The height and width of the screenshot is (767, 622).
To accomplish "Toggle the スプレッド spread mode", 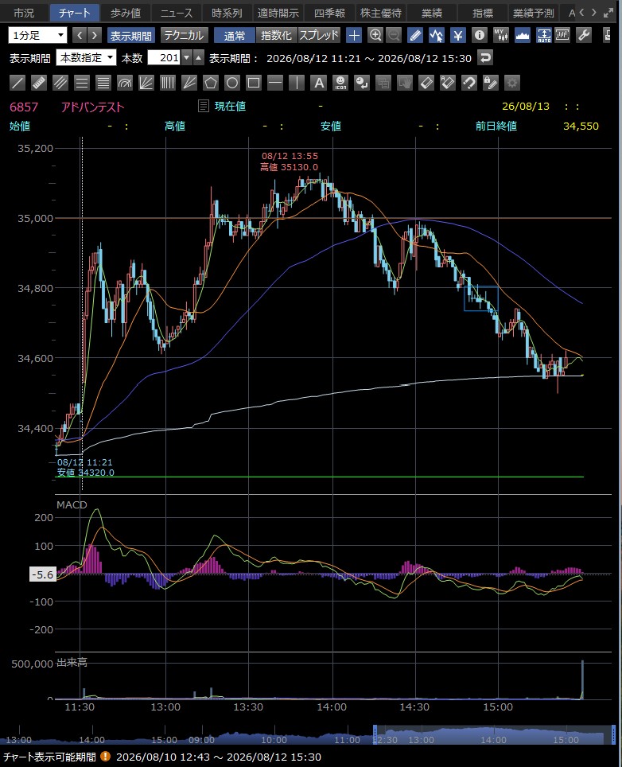I will pyautogui.click(x=319, y=35).
